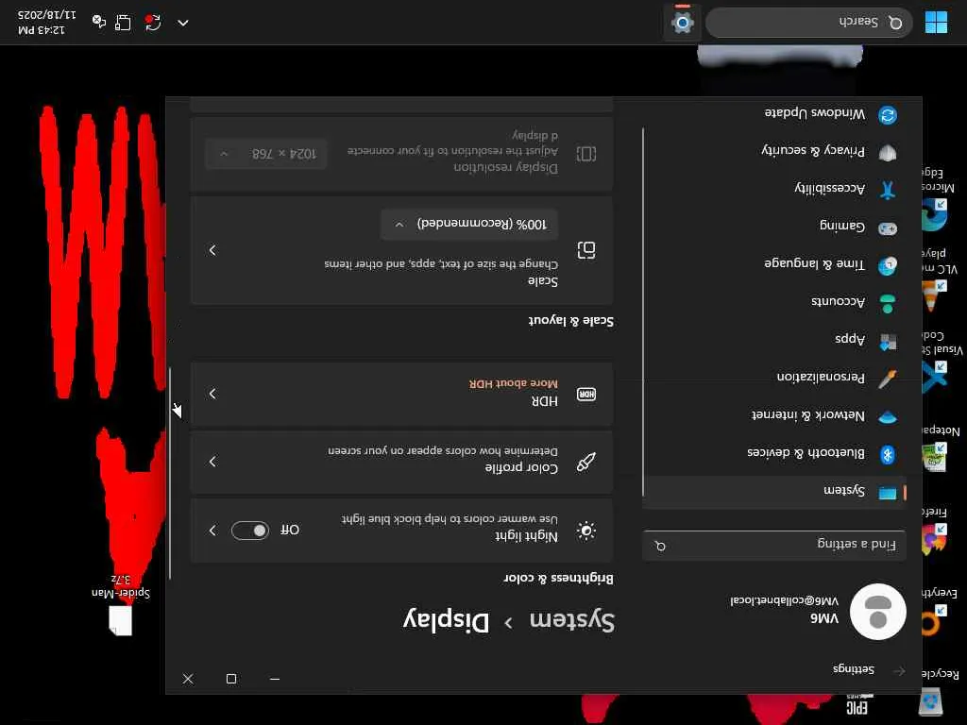
Task: Expand the HDR row chevron
Action: tap(212, 394)
